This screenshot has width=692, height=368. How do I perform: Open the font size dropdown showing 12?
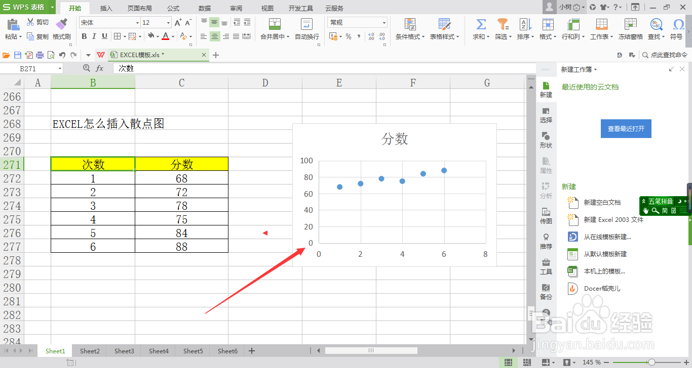point(168,23)
